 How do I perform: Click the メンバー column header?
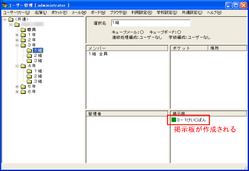[127, 48]
